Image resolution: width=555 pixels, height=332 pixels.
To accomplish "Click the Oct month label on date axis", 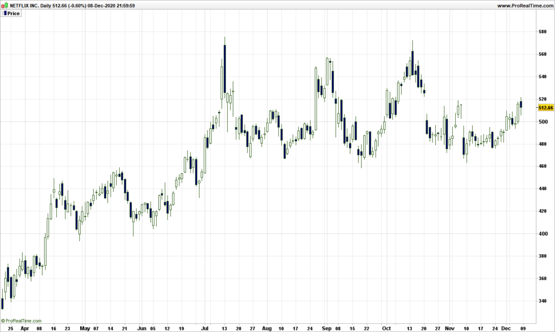I will point(386,328).
